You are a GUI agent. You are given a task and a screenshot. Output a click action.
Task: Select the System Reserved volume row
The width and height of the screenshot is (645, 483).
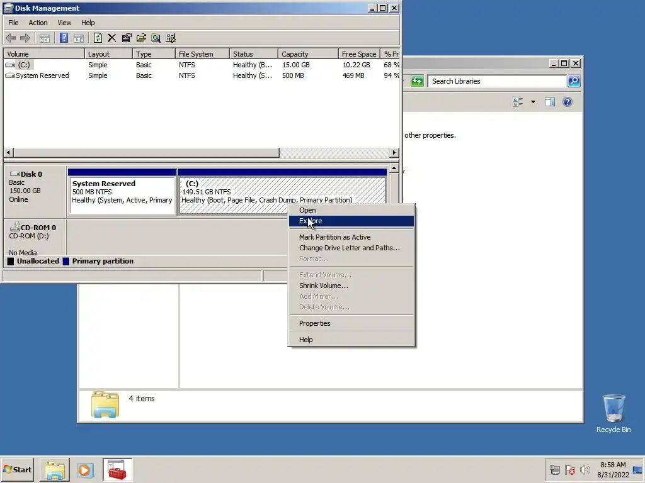(x=202, y=75)
